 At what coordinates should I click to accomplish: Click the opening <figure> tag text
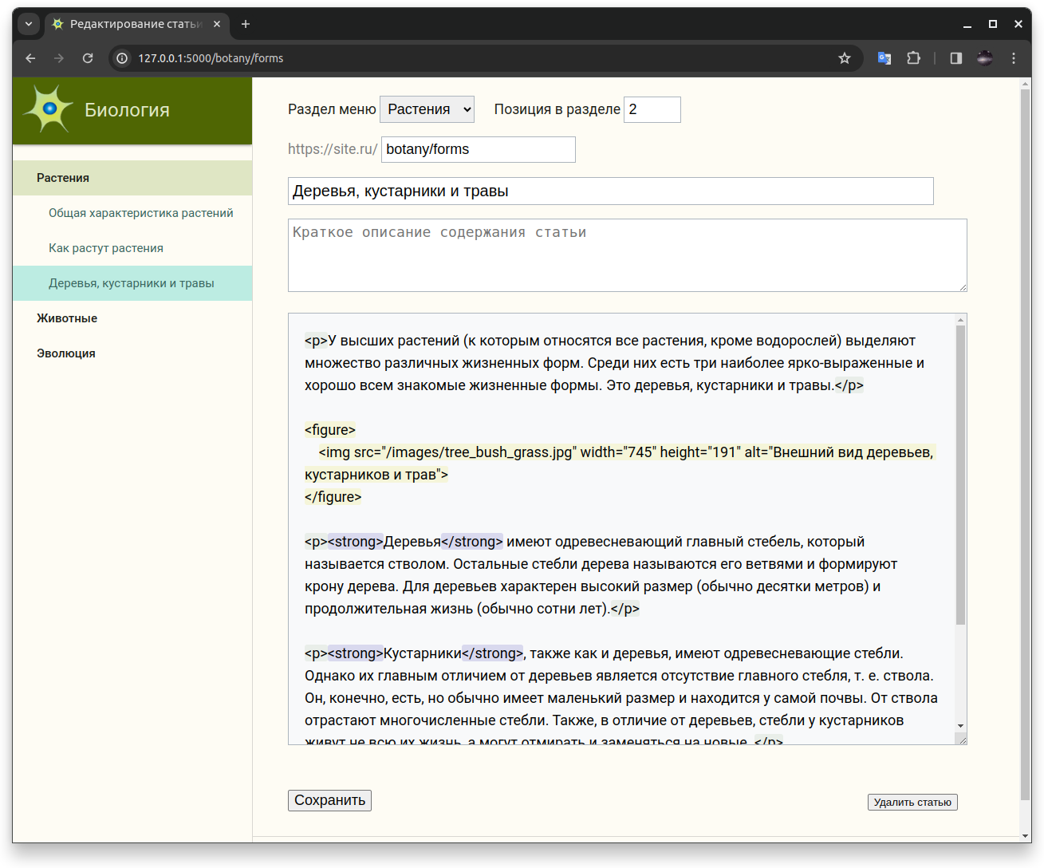[330, 430]
